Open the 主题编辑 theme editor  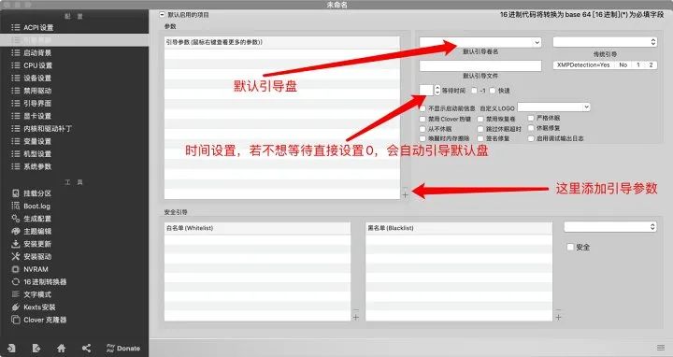pos(32,231)
